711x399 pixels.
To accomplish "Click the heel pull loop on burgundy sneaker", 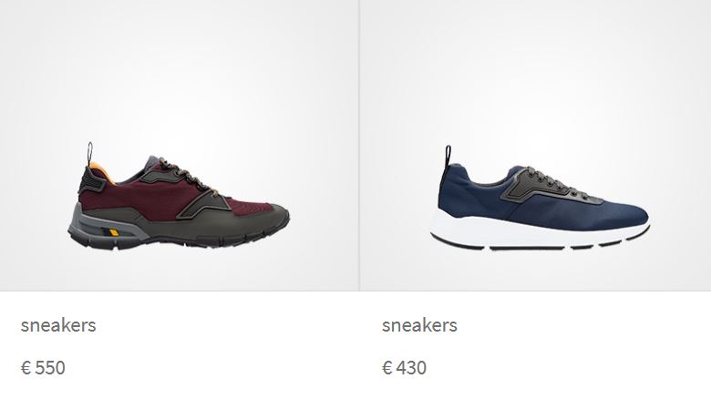I will click(x=89, y=153).
